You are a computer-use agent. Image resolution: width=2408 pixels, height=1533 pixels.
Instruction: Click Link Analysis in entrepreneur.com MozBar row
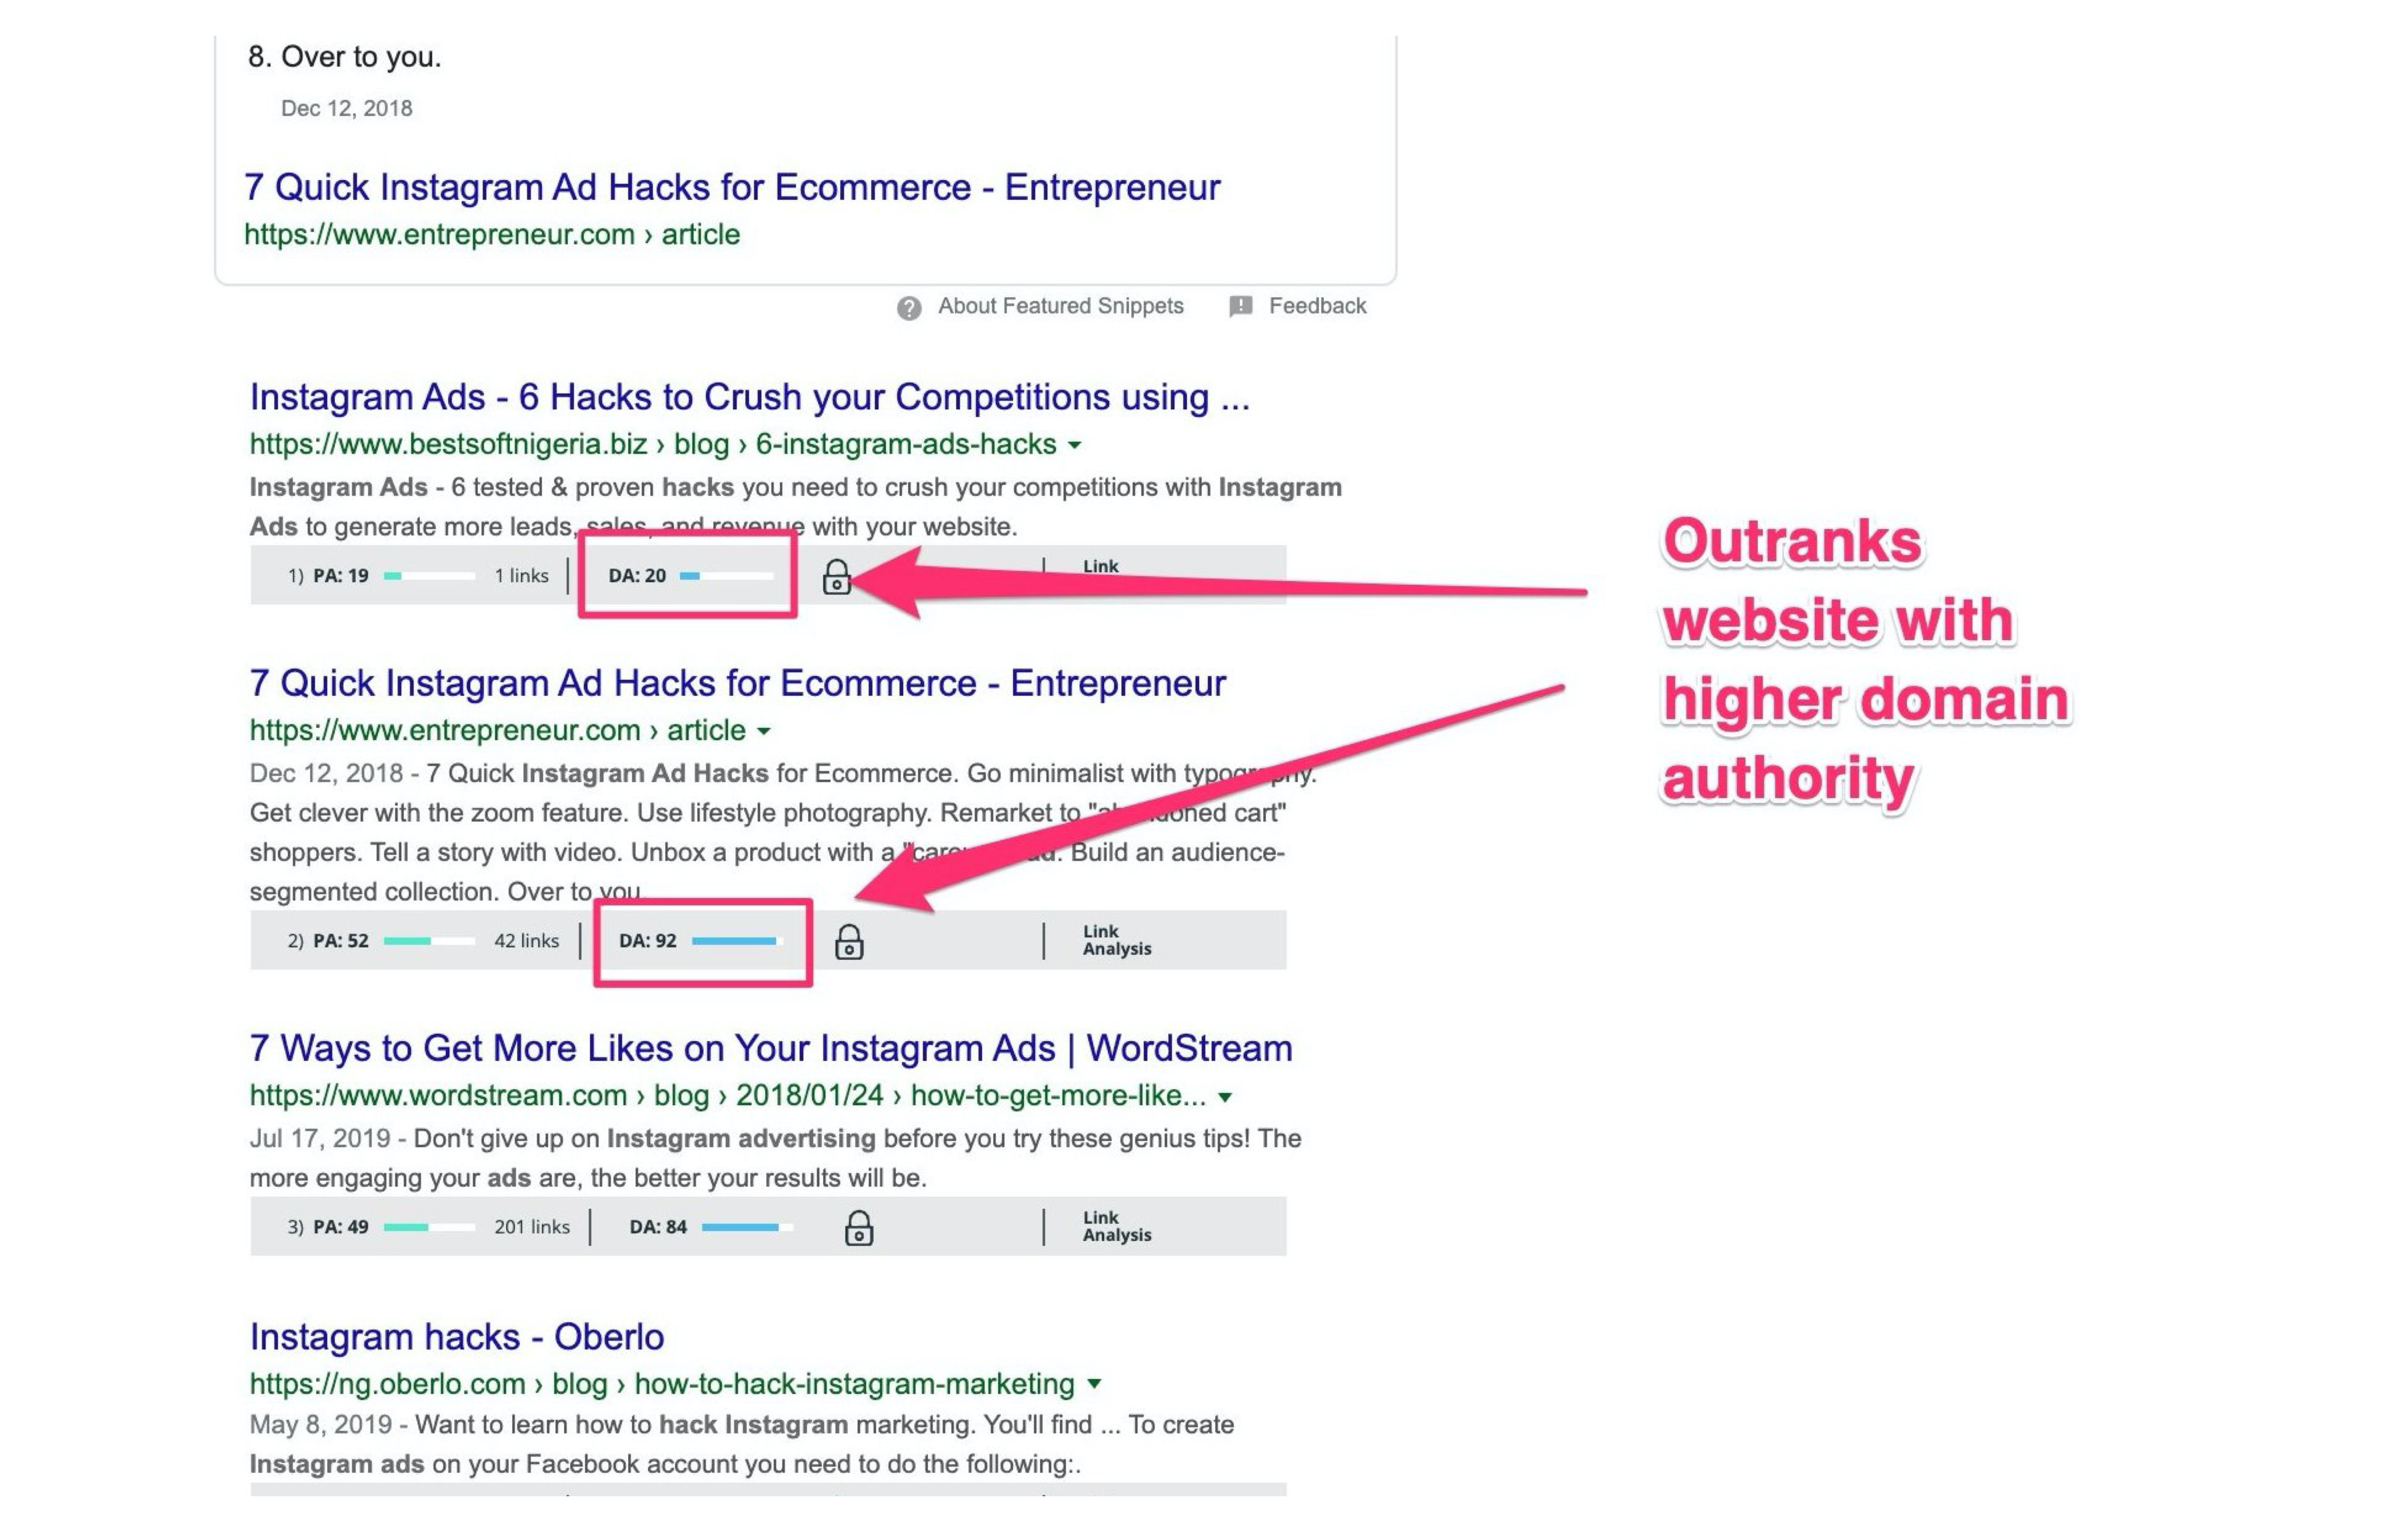click(1117, 940)
